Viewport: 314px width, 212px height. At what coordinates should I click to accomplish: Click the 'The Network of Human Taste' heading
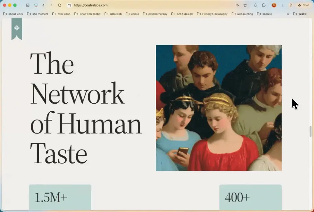pos(86,108)
